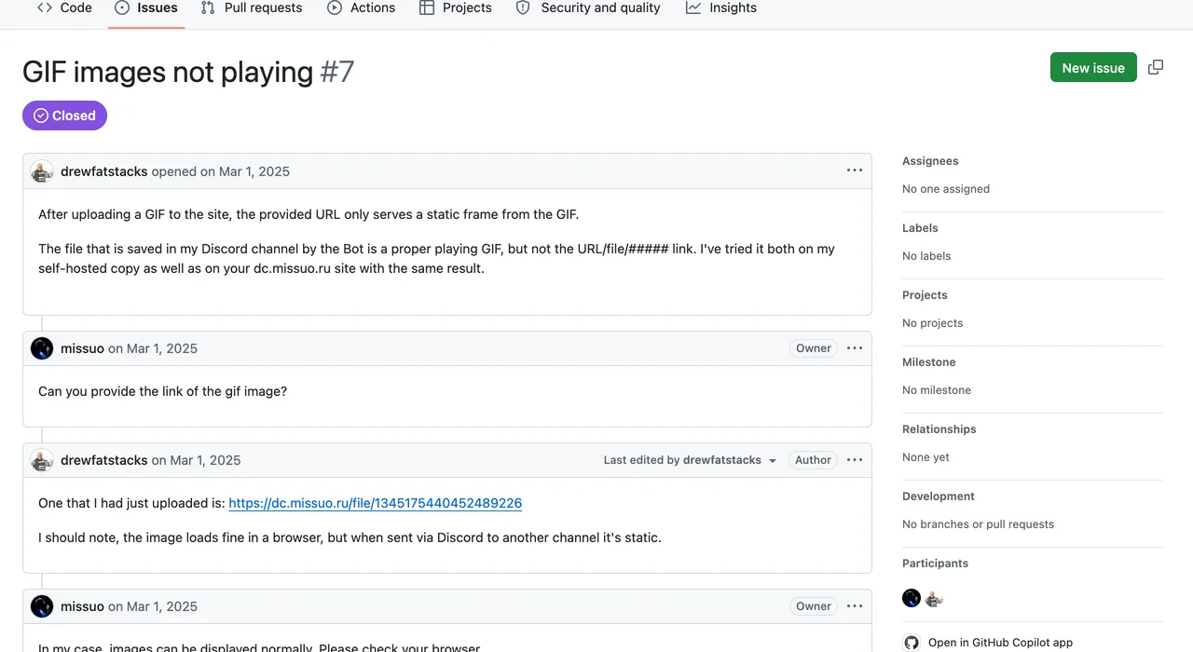Open missuo avatar on the last comment
The width and height of the screenshot is (1193, 652).
tap(42, 606)
